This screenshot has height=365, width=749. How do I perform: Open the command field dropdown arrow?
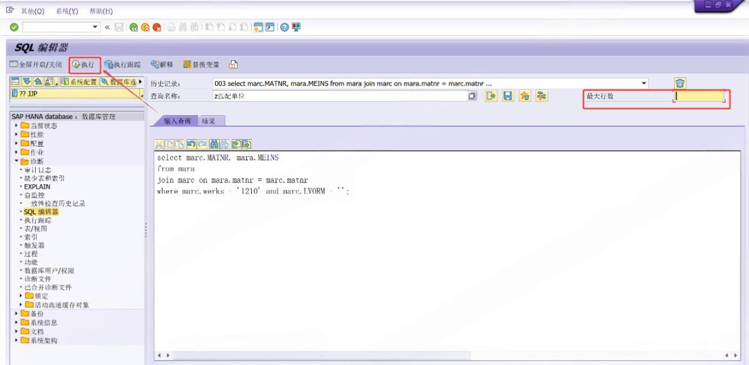coord(96,27)
